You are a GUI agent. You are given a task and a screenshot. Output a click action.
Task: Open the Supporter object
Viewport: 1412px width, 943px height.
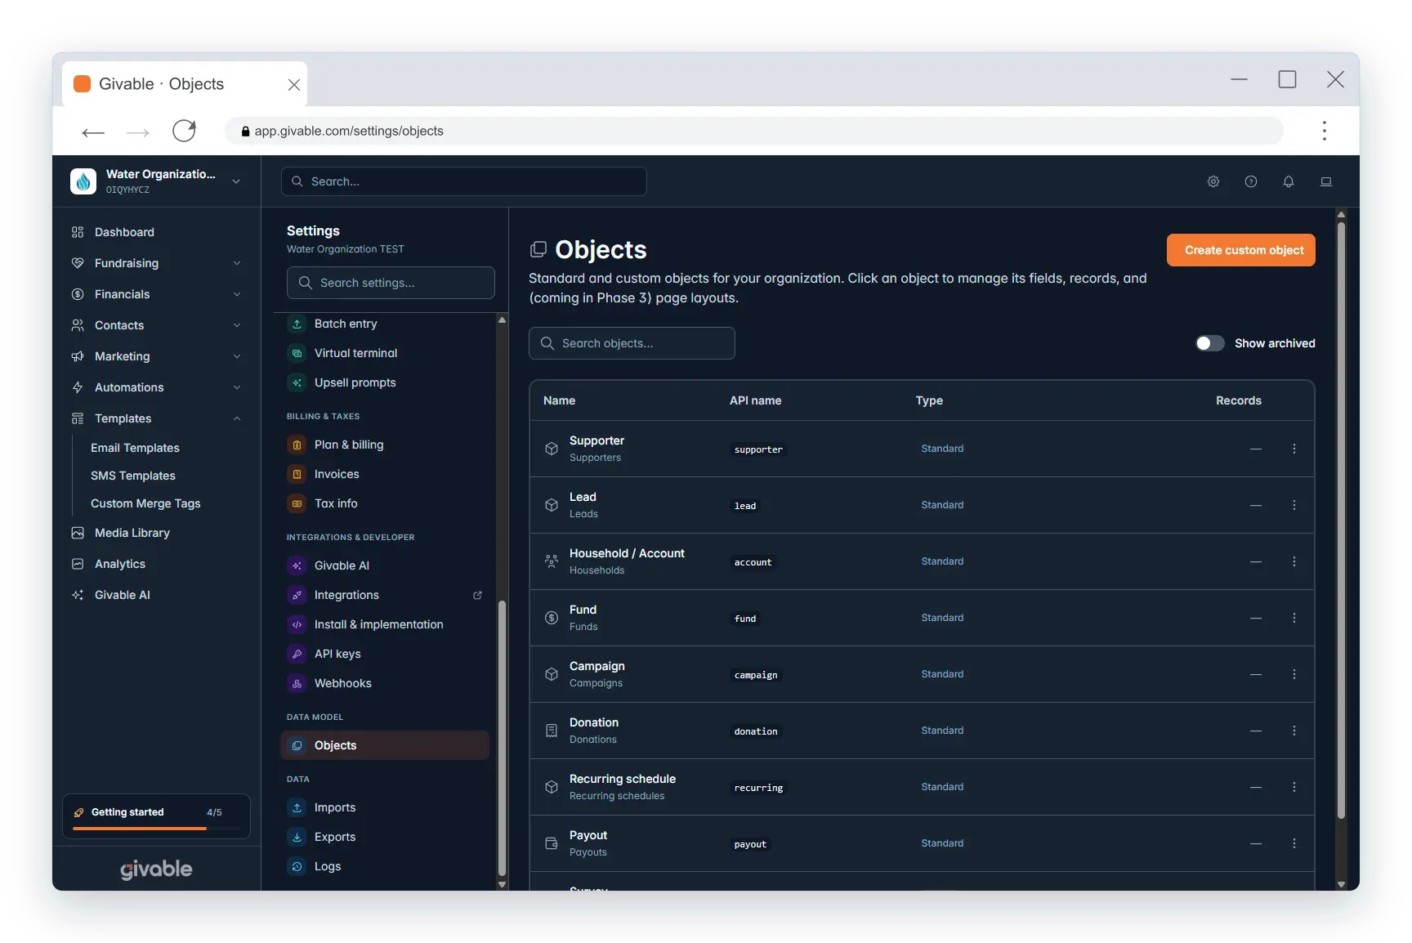(x=597, y=440)
